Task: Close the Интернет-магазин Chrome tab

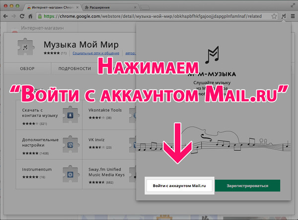Action: 77,7
